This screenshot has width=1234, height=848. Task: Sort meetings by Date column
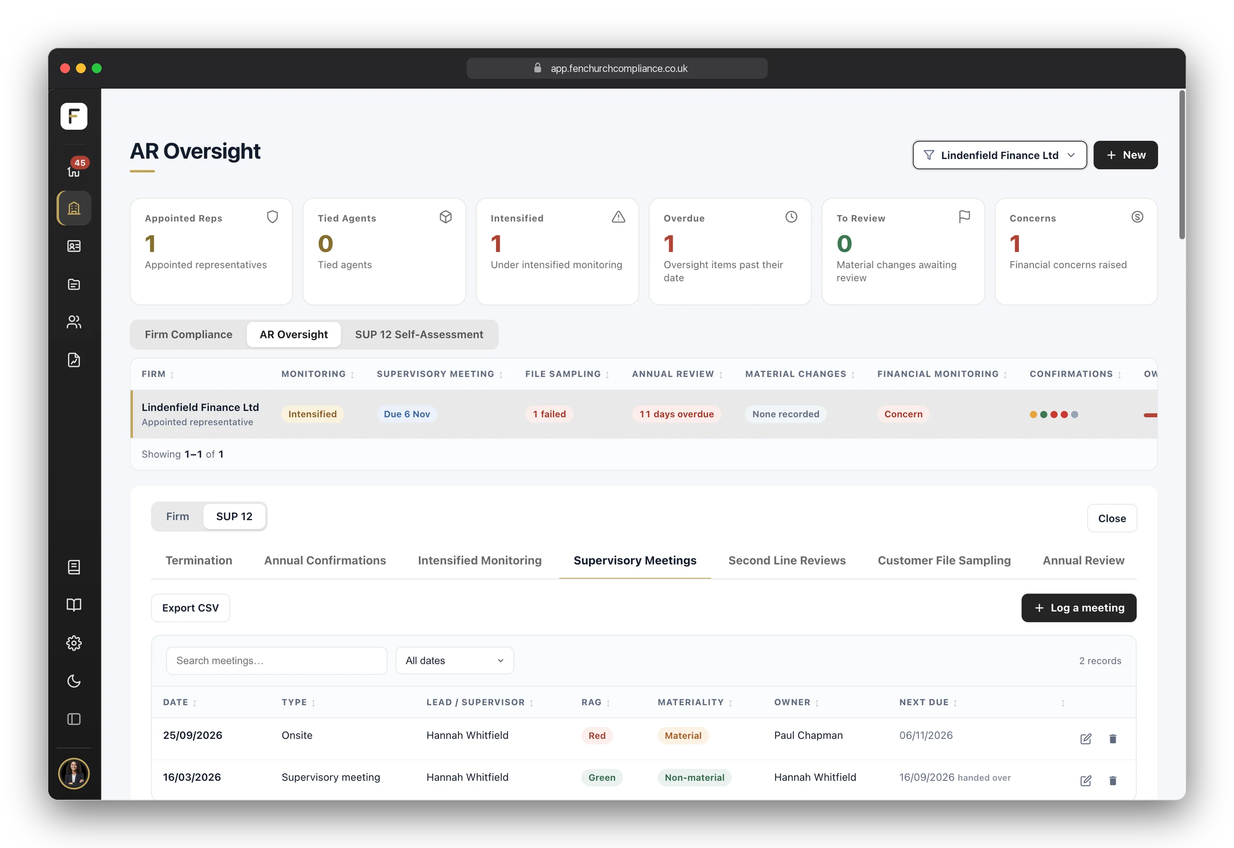pos(179,702)
